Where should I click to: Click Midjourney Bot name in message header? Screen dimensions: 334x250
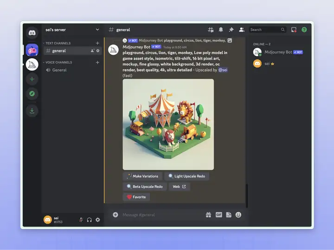[136, 47]
